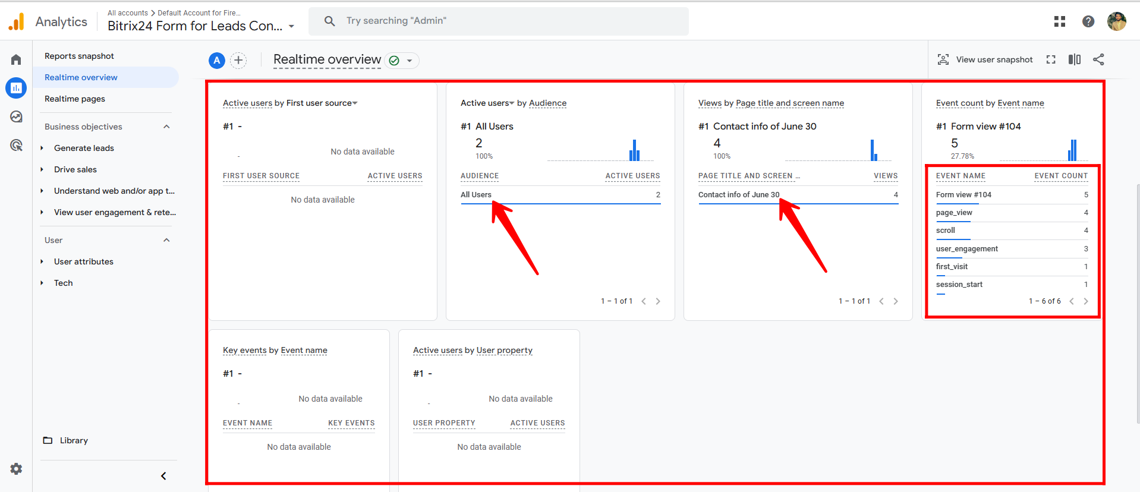Open the Help question mark icon
Viewport: 1140px width, 492px height.
[x=1088, y=21]
